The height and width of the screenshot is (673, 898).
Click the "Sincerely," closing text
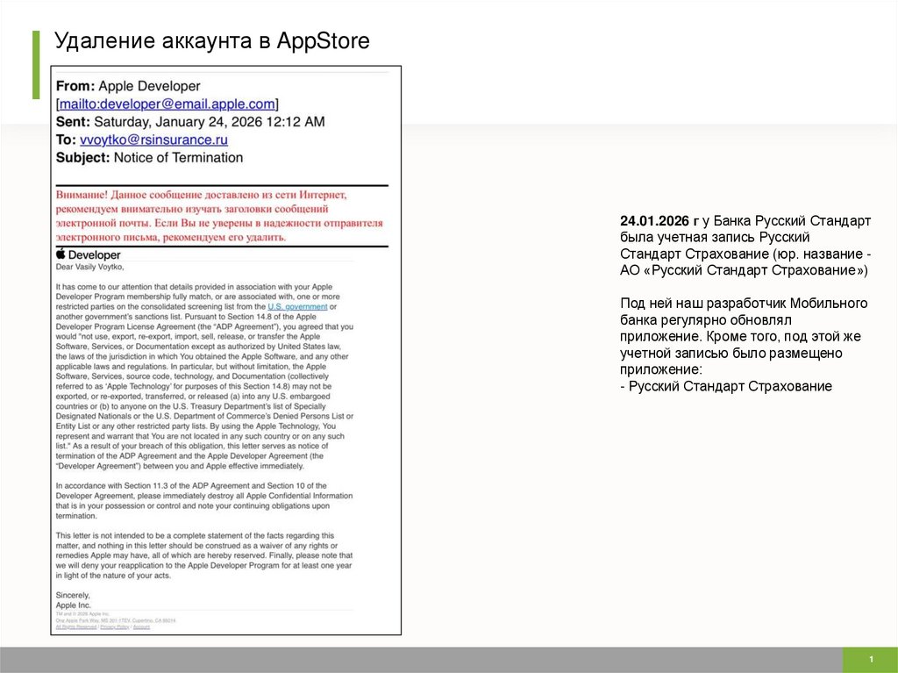tap(73, 595)
